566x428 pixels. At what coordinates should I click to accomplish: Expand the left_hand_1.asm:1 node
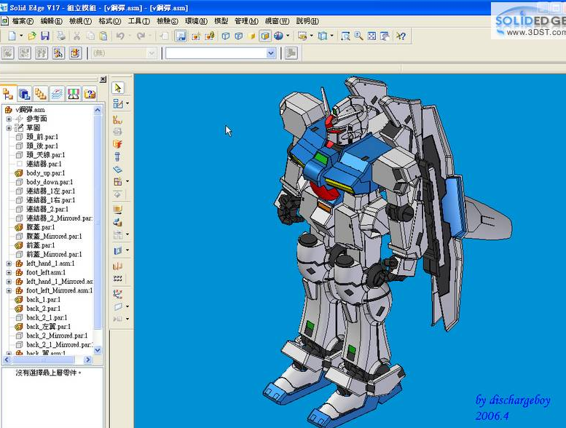[9, 263]
